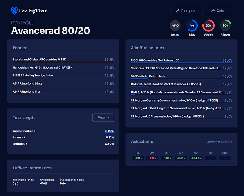Select the 1m return period

[138, 153]
